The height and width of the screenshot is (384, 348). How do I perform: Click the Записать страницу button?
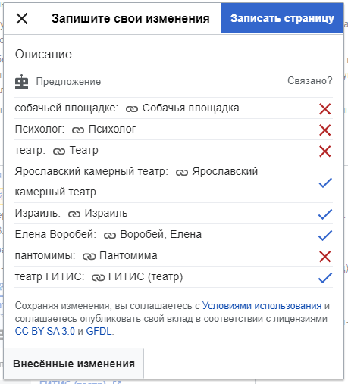click(x=282, y=18)
